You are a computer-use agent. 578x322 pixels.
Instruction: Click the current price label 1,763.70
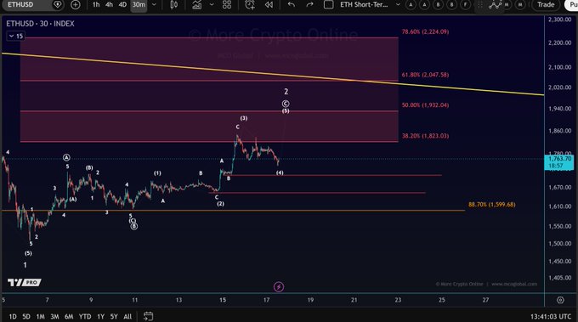tap(559, 162)
